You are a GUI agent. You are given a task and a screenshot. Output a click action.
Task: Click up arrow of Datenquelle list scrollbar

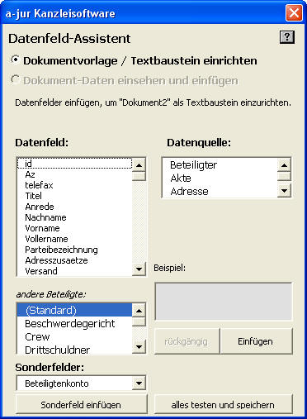(284, 165)
